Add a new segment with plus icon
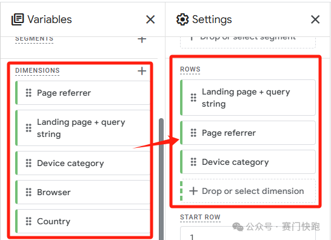331x240 pixels. (x=142, y=39)
